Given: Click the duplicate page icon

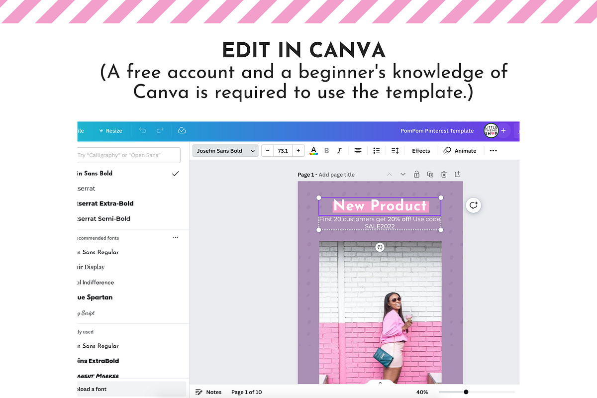Looking at the screenshot, I should pos(430,174).
